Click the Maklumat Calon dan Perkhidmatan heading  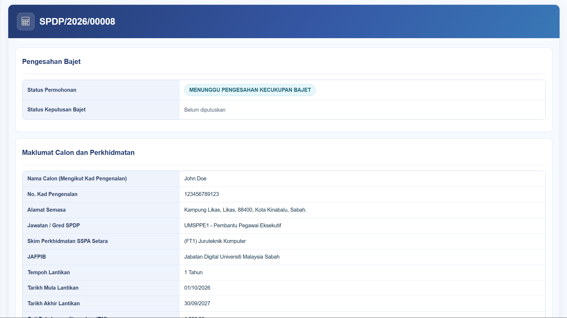[x=78, y=153]
